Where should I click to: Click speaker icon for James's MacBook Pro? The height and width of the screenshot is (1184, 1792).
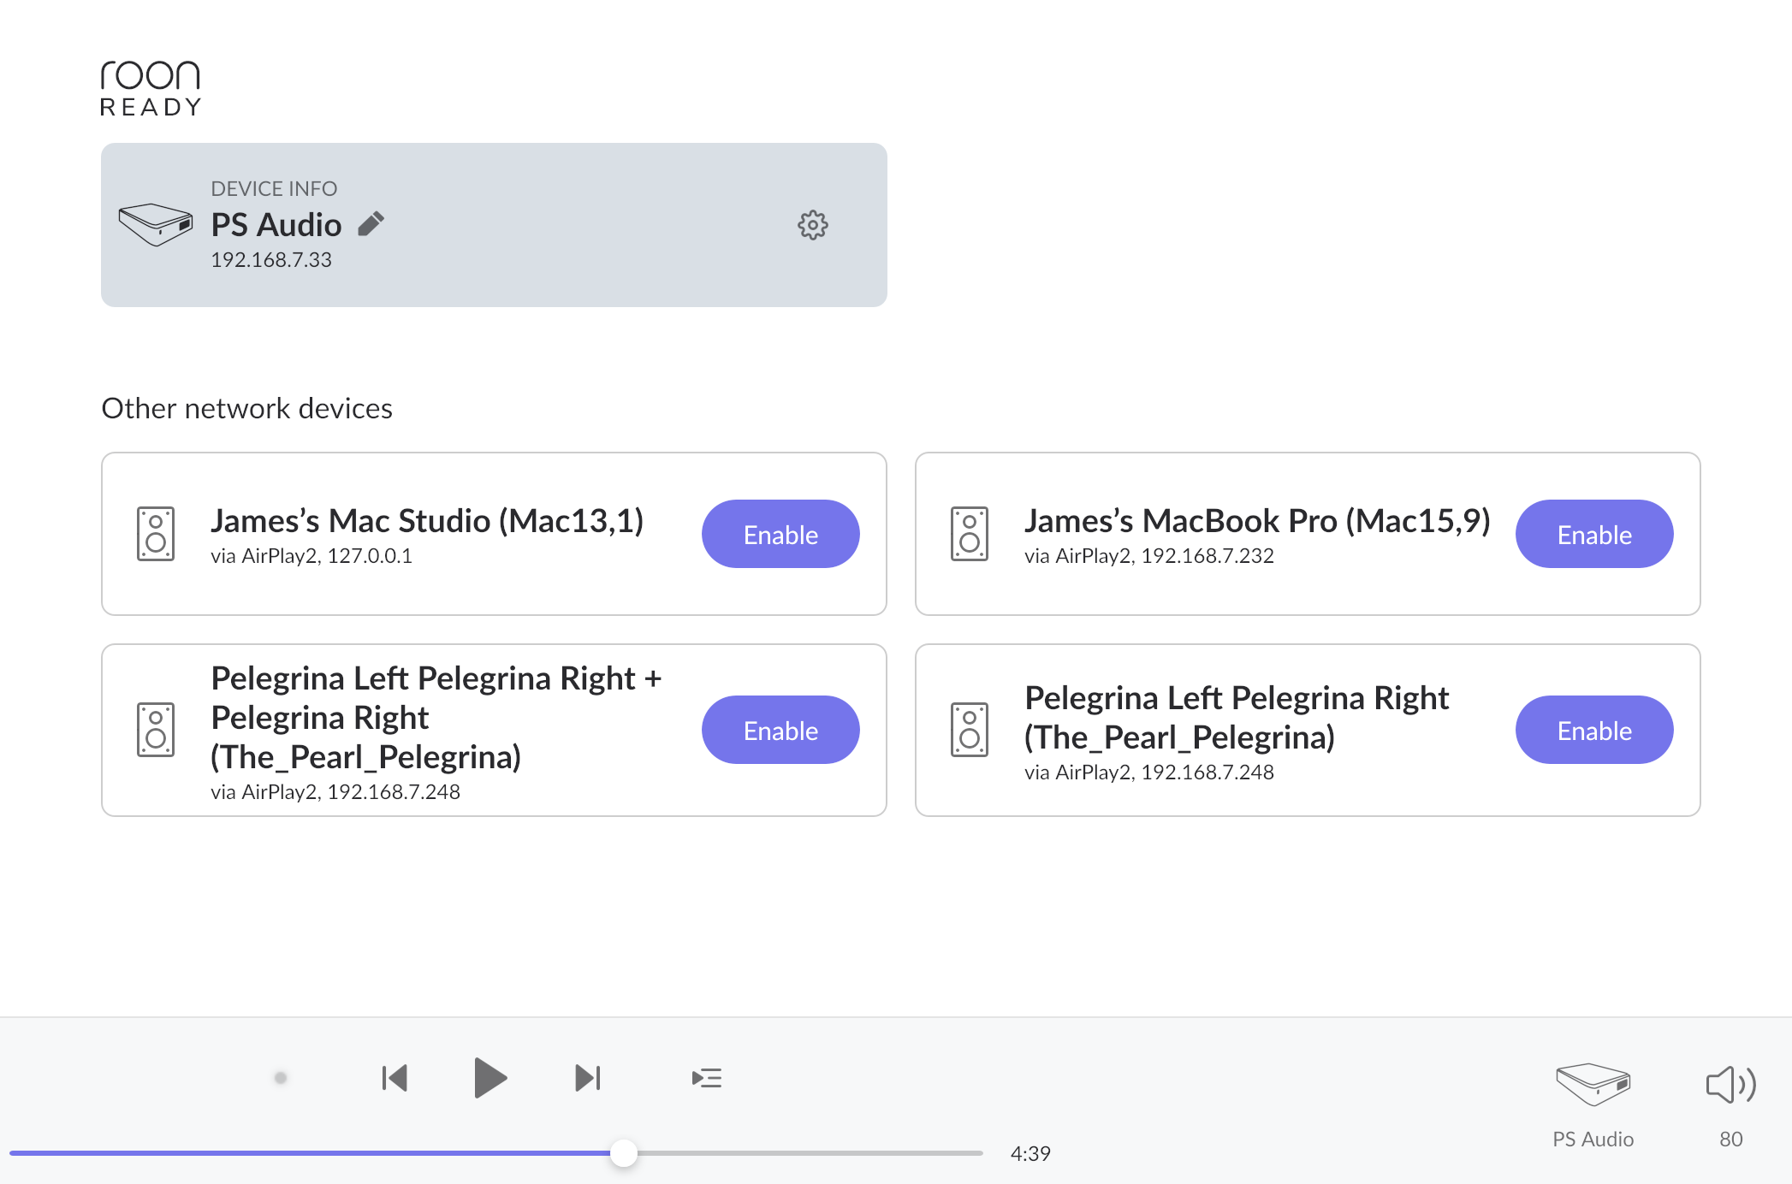click(970, 534)
